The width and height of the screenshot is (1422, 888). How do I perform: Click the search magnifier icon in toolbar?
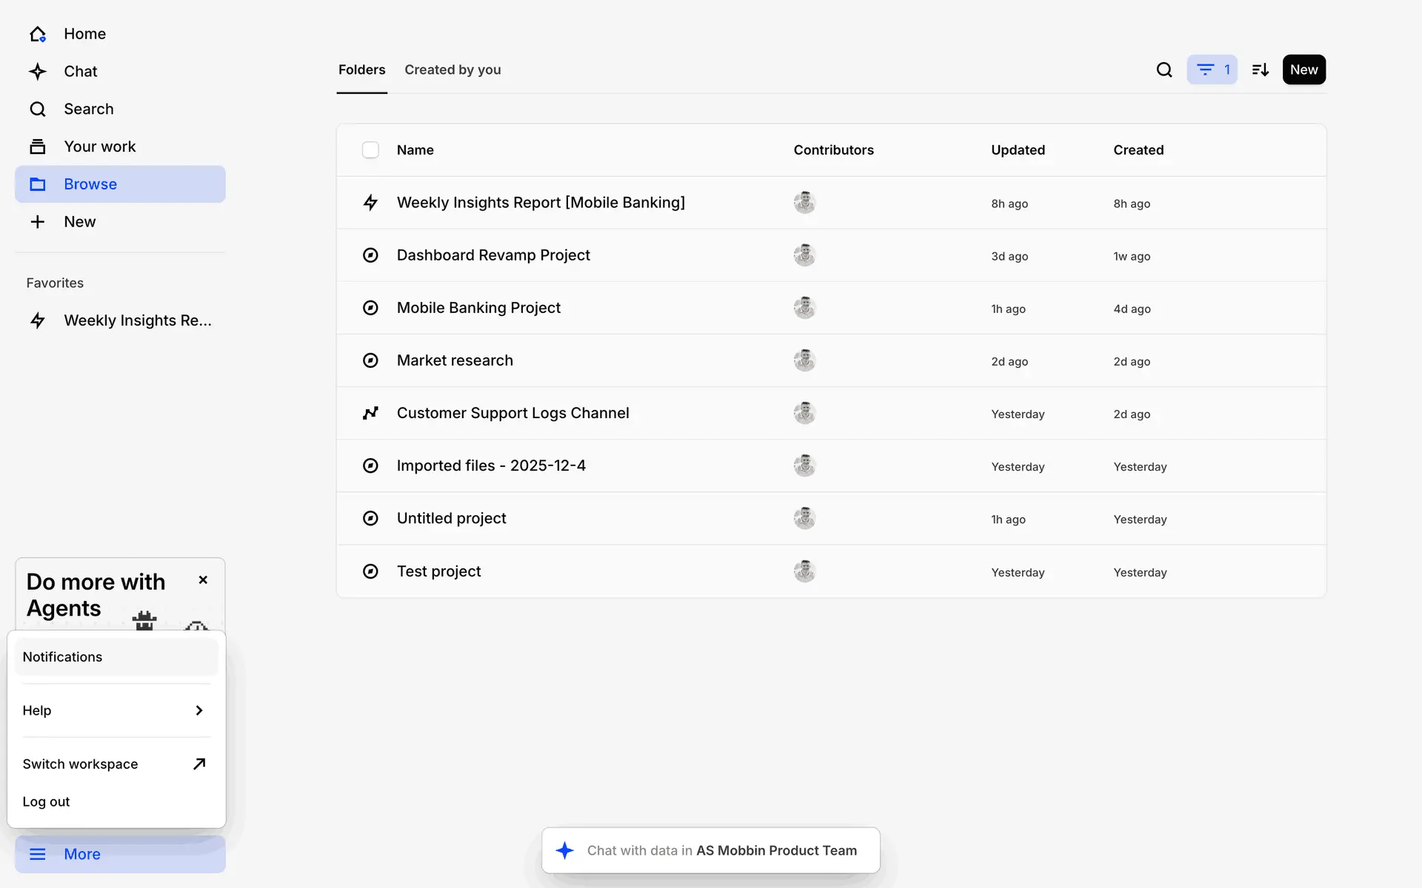point(1164,70)
